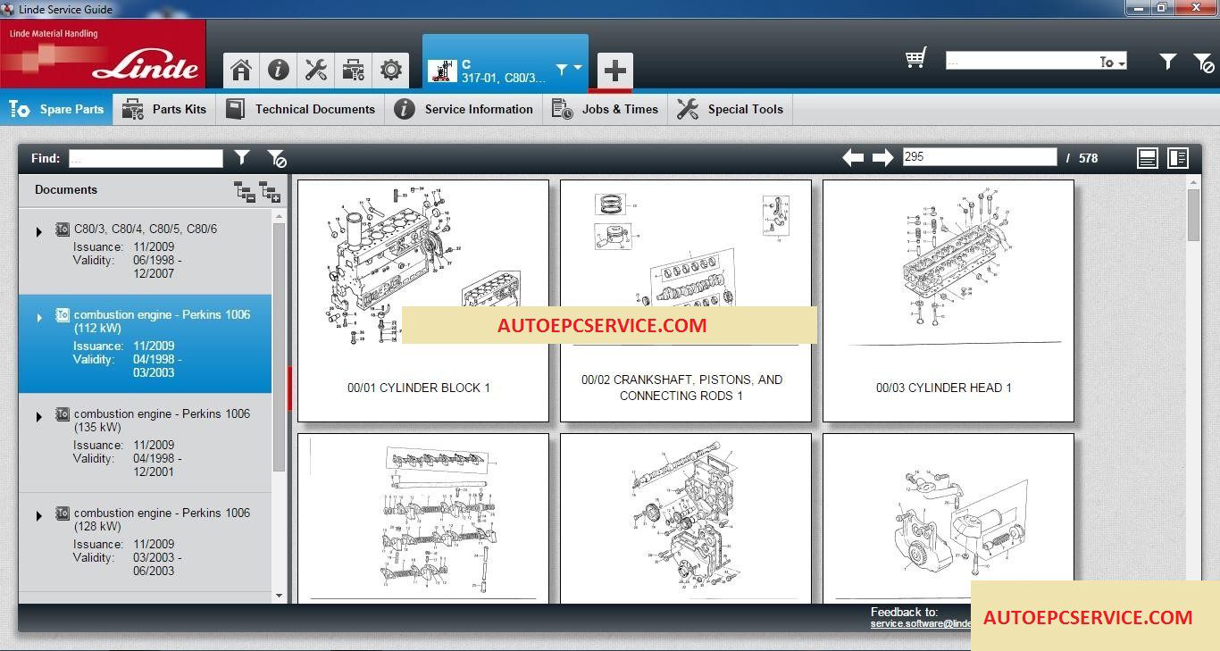This screenshot has height=651, width=1220.
Task: Click the Special Tools wrench icon
Action: tap(688, 109)
